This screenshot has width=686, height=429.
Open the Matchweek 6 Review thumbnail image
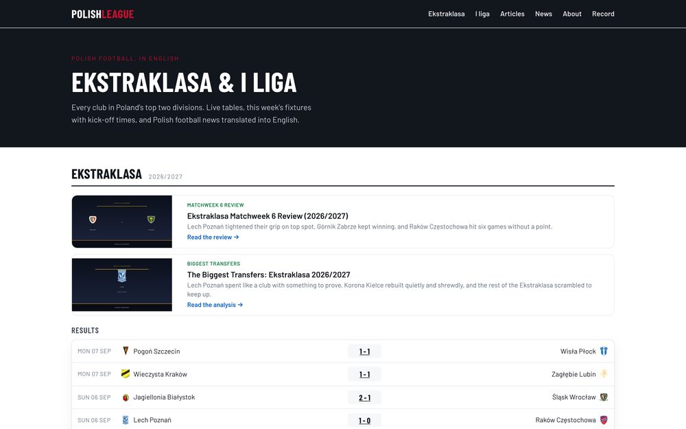tap(122, 222)
